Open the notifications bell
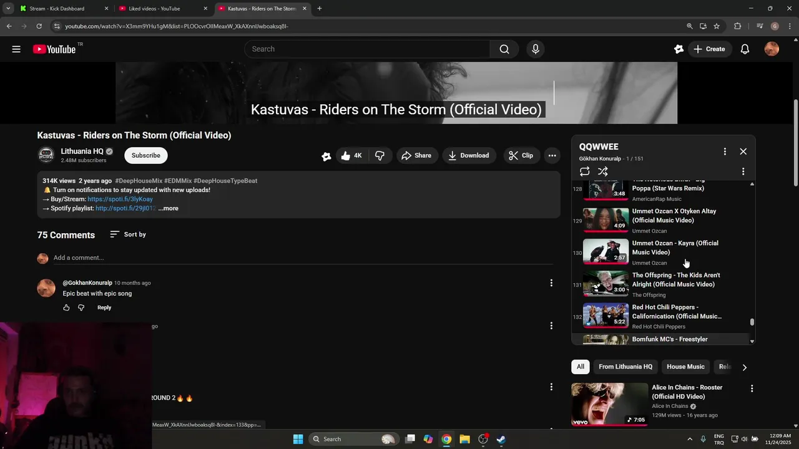The height and width of the screenshot is (449, 799). click(745, 49)
